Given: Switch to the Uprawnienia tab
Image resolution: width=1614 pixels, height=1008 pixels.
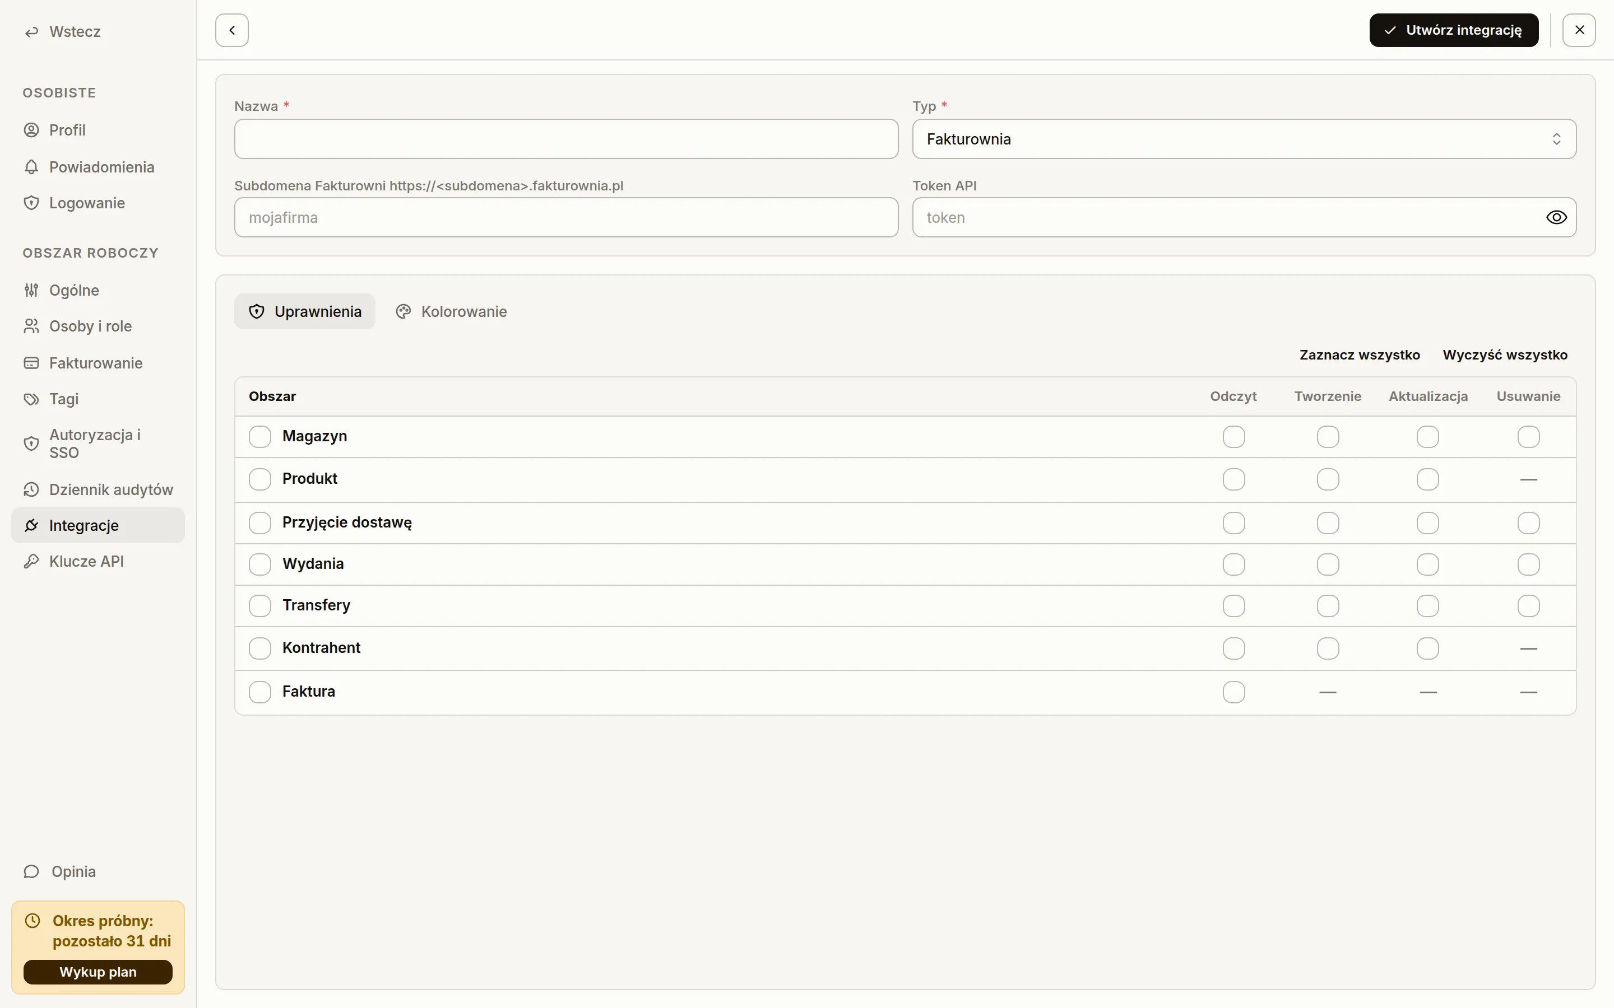Looking at the screenshot, I should coord(305,311).
